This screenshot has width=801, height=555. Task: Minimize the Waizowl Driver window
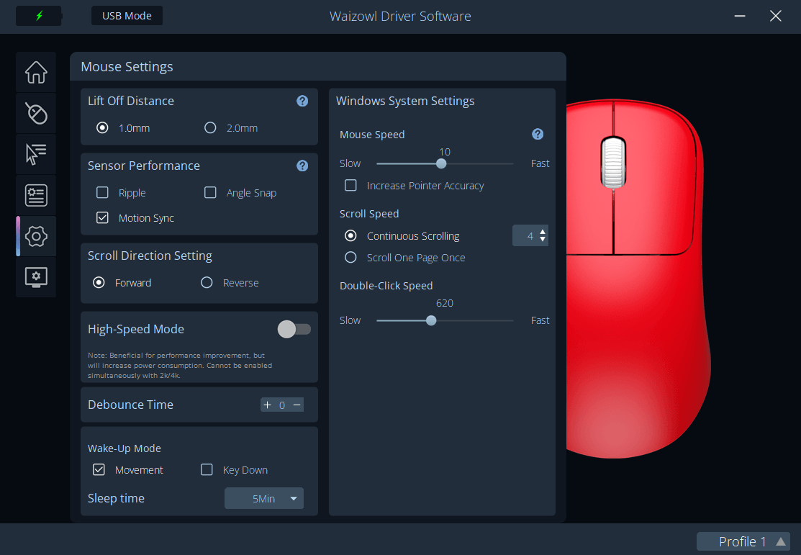(740, 16)
